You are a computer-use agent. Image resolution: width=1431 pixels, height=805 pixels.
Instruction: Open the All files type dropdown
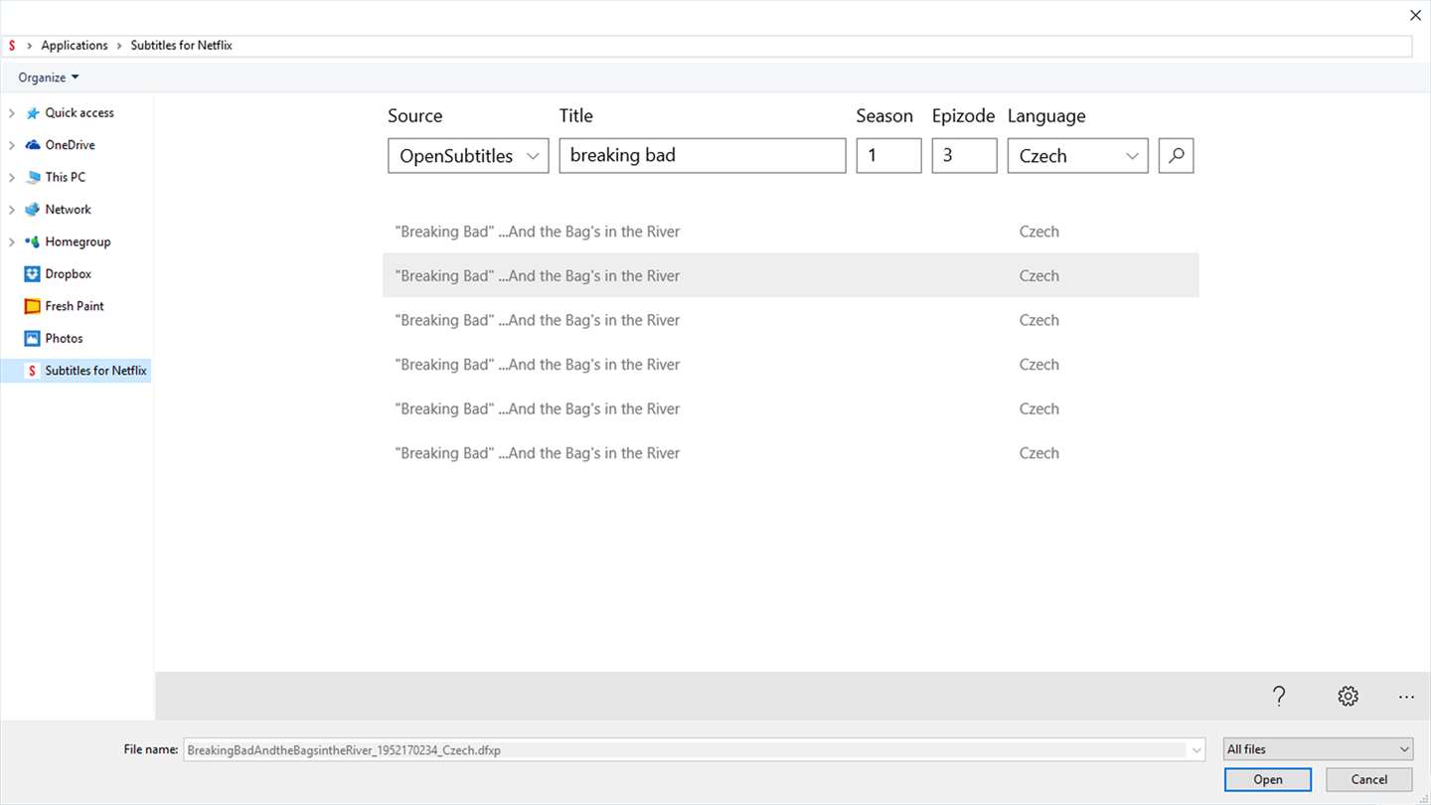pyautogui.click(x=1318, y=749)
